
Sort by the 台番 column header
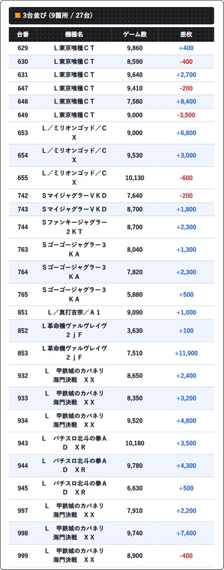[22, 35]
